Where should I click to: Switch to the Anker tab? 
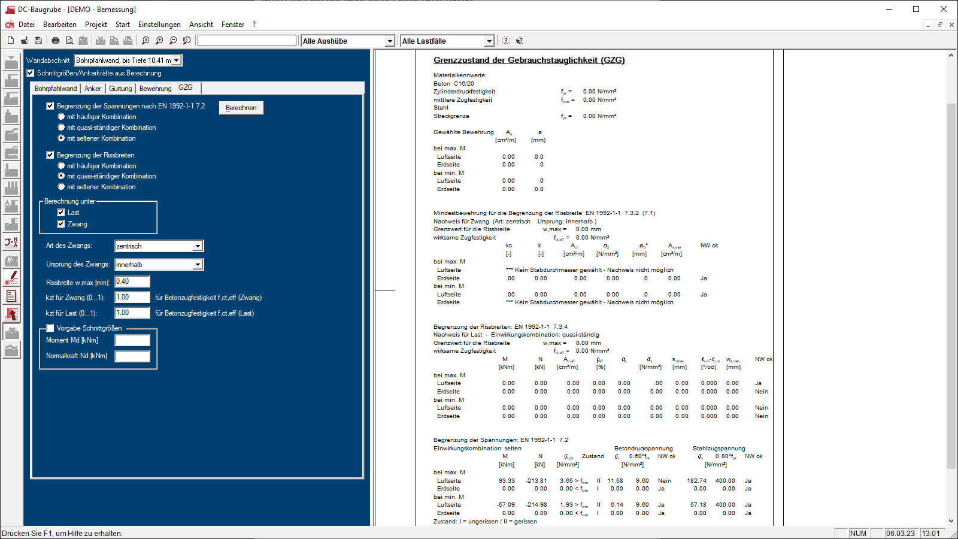click(93, 89)
